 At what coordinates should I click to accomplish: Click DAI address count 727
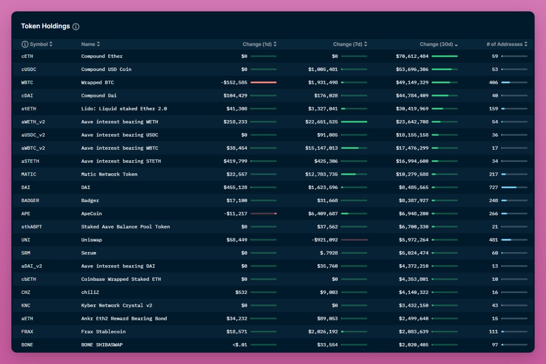pyautogui.click(x=494, y=187)
